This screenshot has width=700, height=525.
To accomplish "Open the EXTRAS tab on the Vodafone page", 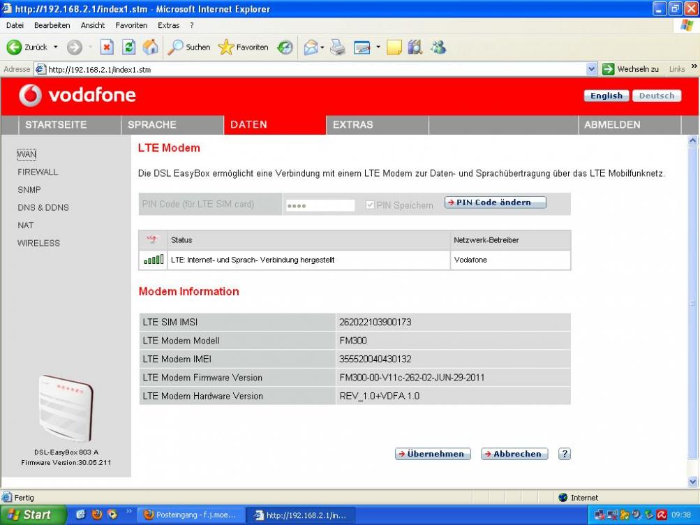I will coord(378,125).
